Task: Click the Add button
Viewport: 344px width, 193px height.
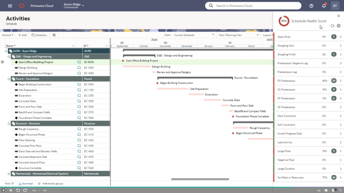Action: click(22, 35)
